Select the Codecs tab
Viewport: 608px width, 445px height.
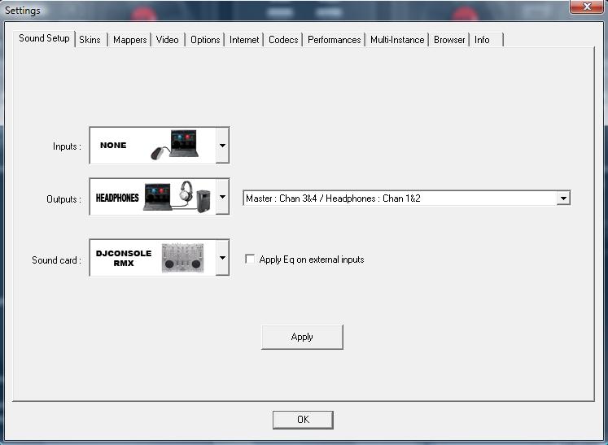pos(283,40)
